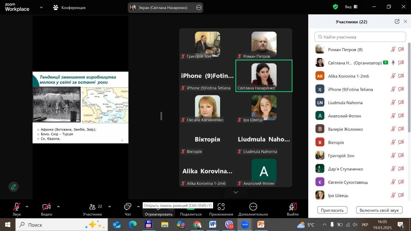Unmute microphone with Звук button

17,207
